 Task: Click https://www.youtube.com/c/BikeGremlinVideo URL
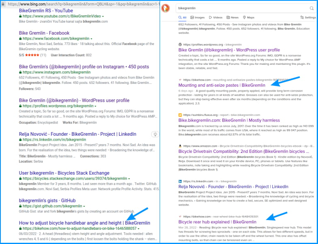tap(62, 16)
